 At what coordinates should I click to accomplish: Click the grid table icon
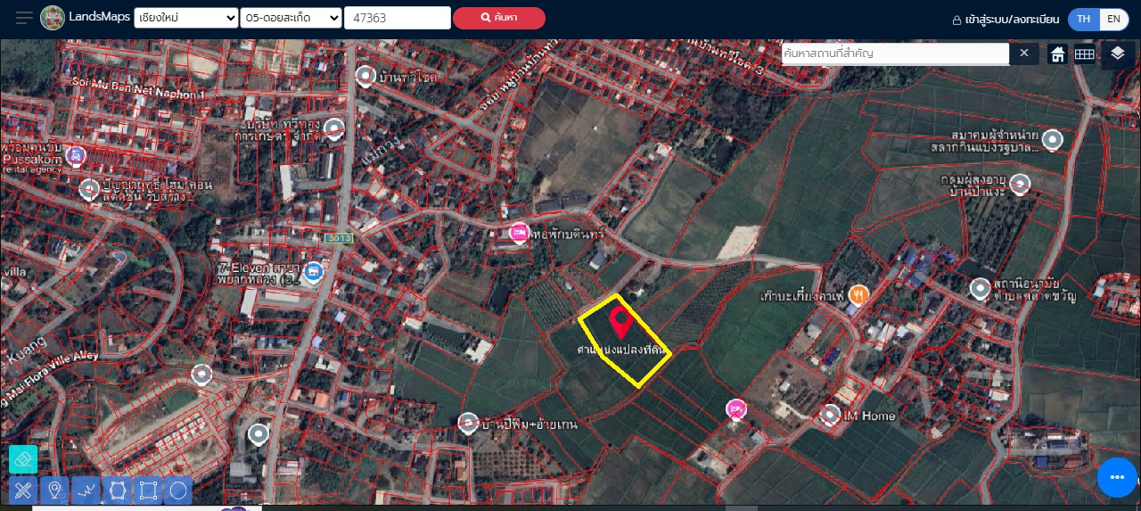(x=1084, y=54)
